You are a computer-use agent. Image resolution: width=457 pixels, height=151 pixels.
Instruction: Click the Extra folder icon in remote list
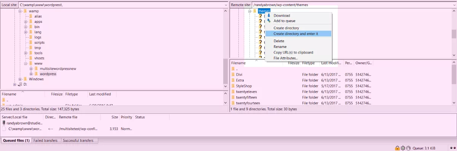[233, 80]
